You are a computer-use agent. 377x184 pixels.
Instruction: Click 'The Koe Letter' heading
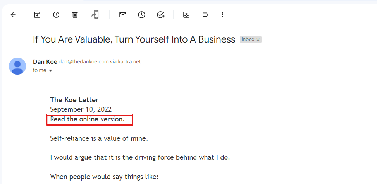pyautogui.click(x=74, y=100)
